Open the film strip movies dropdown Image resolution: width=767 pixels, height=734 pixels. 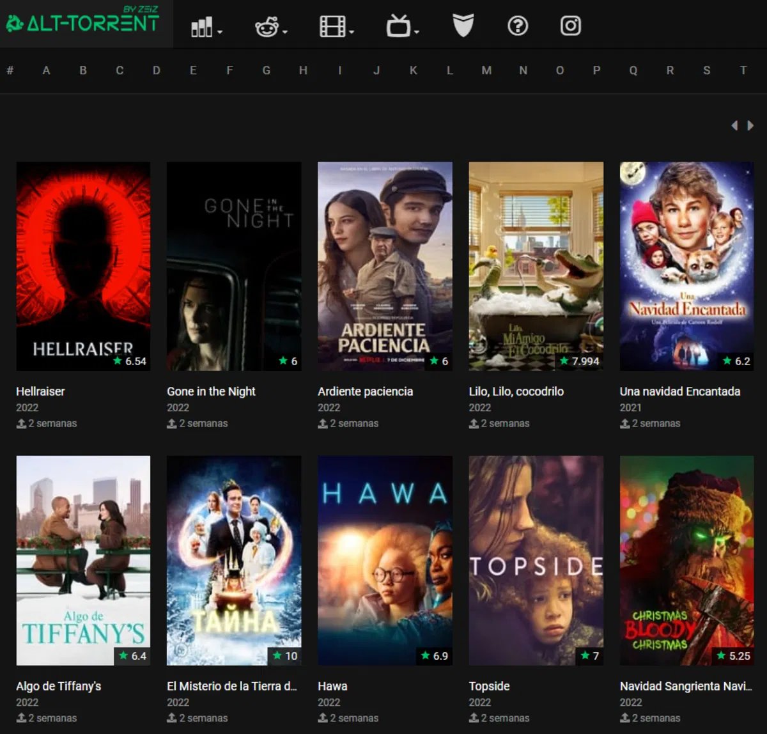coord(336,27)
